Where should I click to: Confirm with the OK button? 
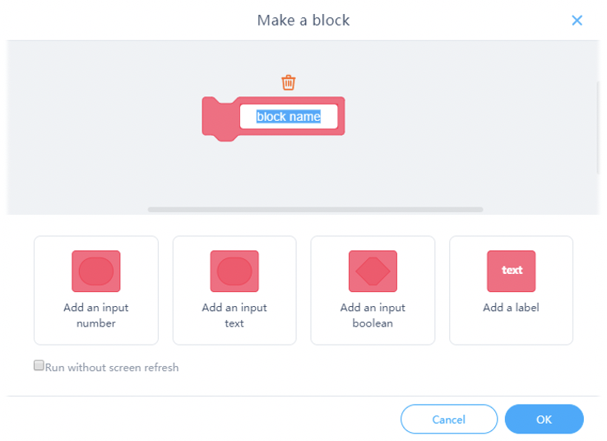544,419
